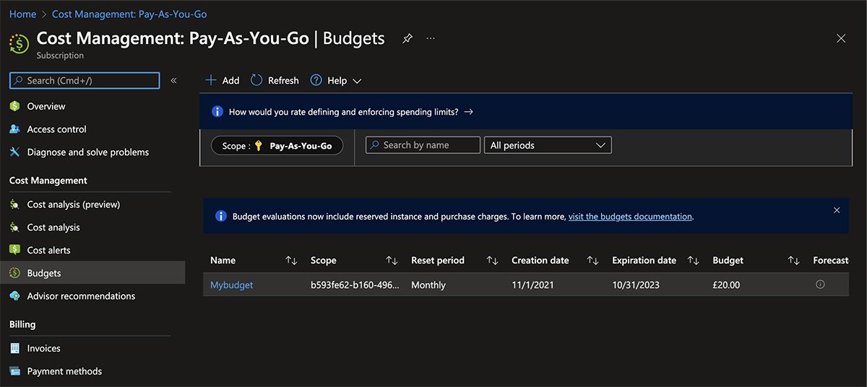Open Invoices under Billing
This screenshot has width=867, height=387.
coord(43,348)
